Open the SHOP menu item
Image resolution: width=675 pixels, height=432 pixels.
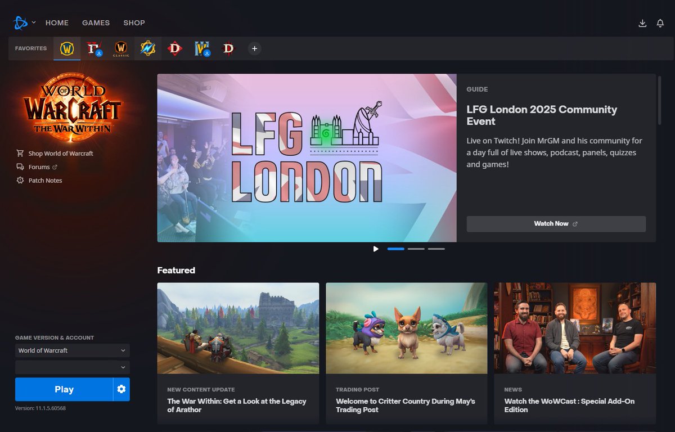point(134,22)
